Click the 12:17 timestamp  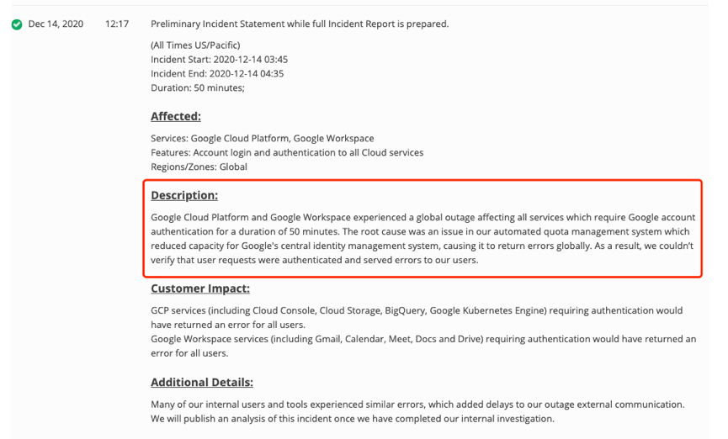pos(117,24)
